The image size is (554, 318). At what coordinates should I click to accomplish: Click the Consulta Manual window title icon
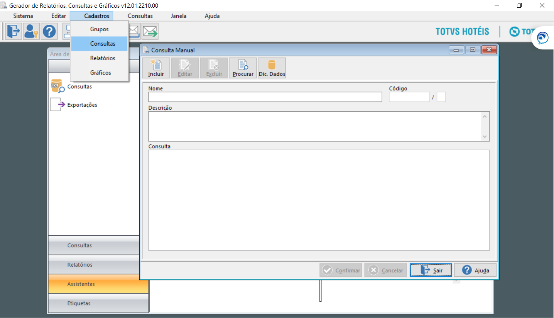(145, 50)
